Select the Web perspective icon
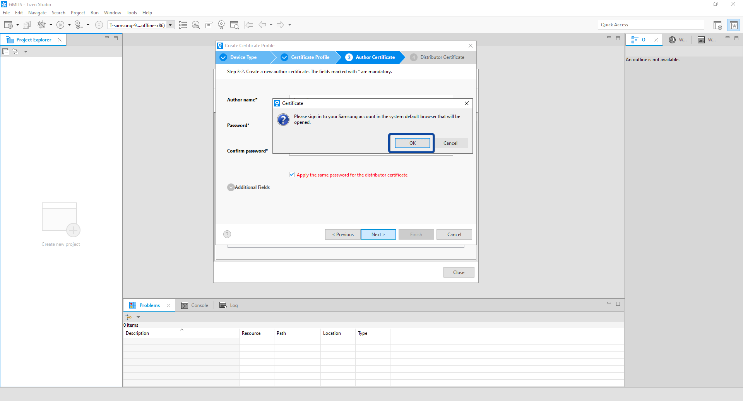The width and height of the screenshot is (743, 401). pos(733,25)
